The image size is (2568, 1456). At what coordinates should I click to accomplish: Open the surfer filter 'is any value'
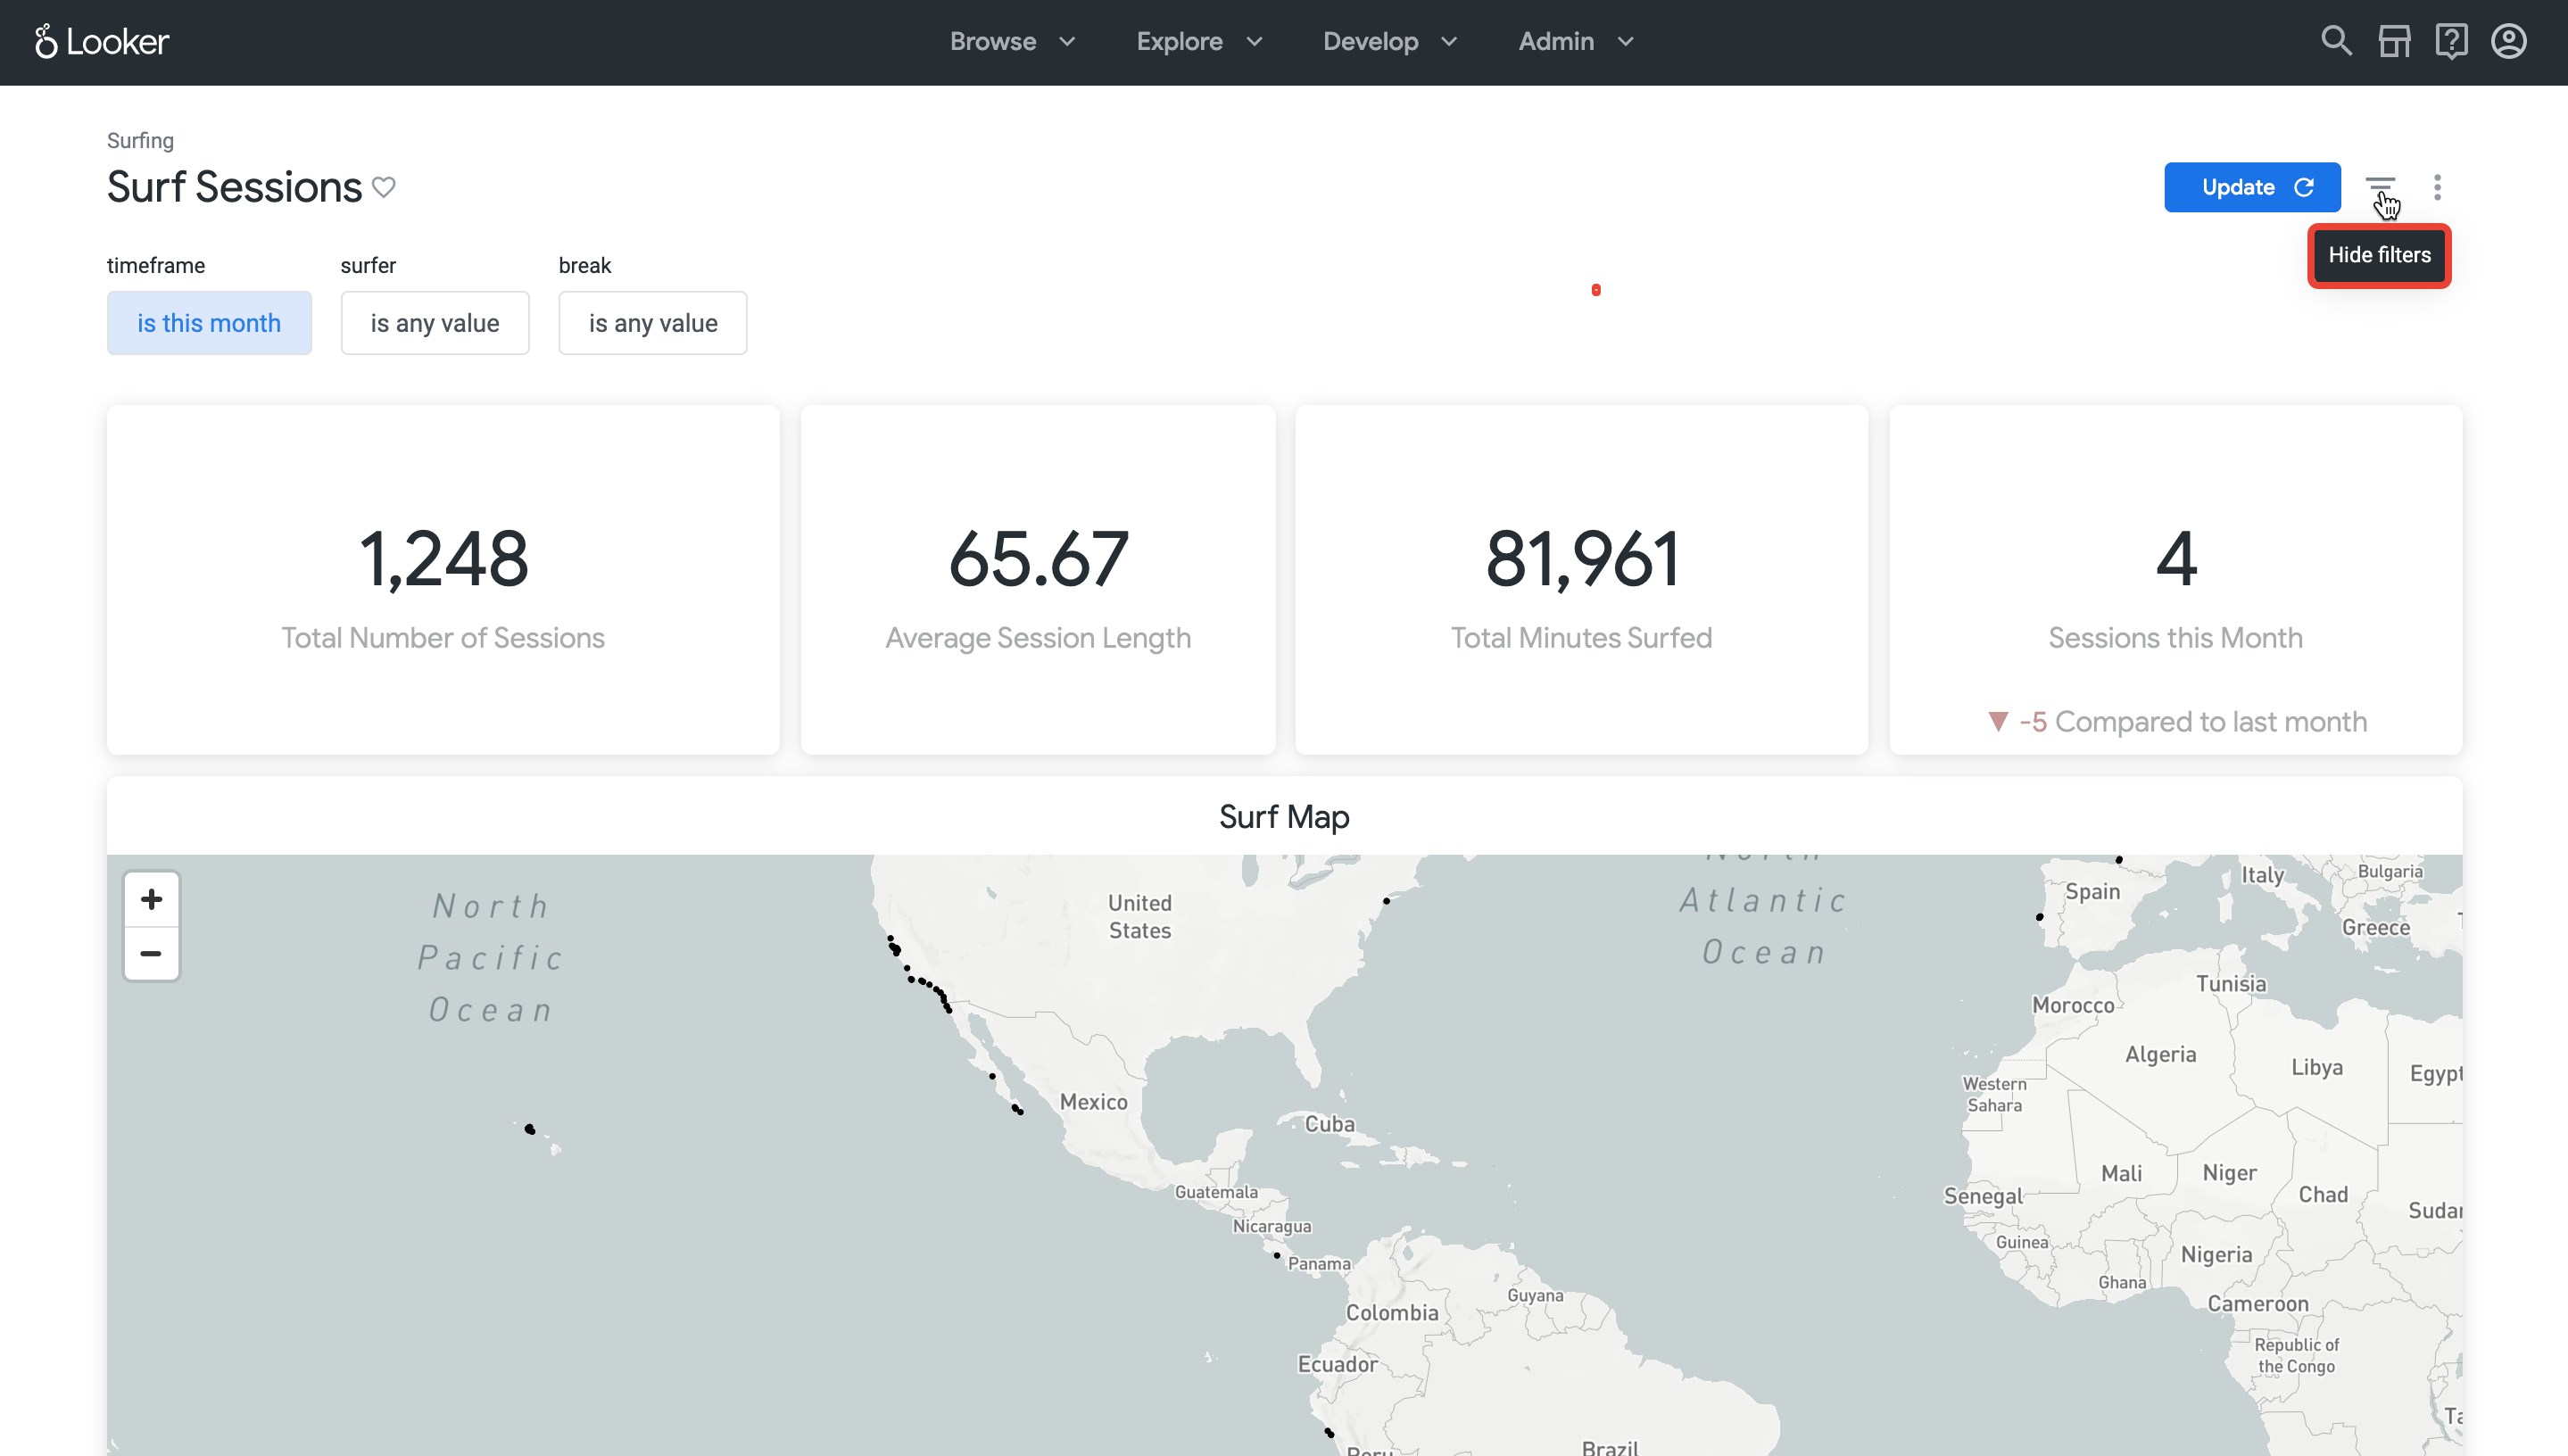435,323
